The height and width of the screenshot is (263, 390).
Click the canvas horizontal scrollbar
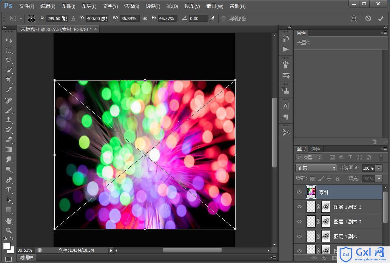pyautogui.click(x=192, y=250)
